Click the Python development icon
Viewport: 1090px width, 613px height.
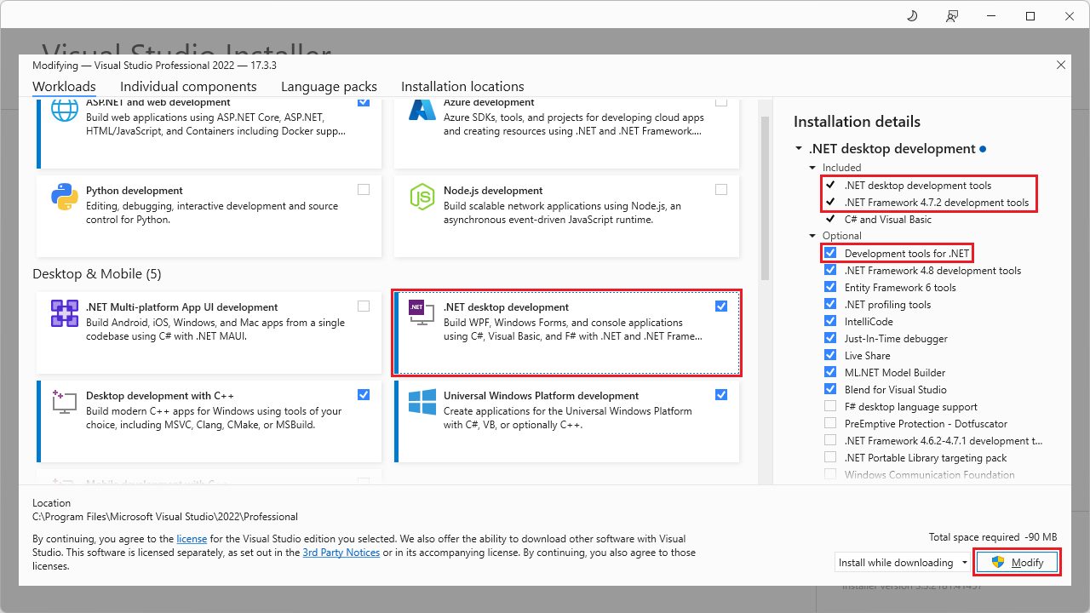point(64,198)
